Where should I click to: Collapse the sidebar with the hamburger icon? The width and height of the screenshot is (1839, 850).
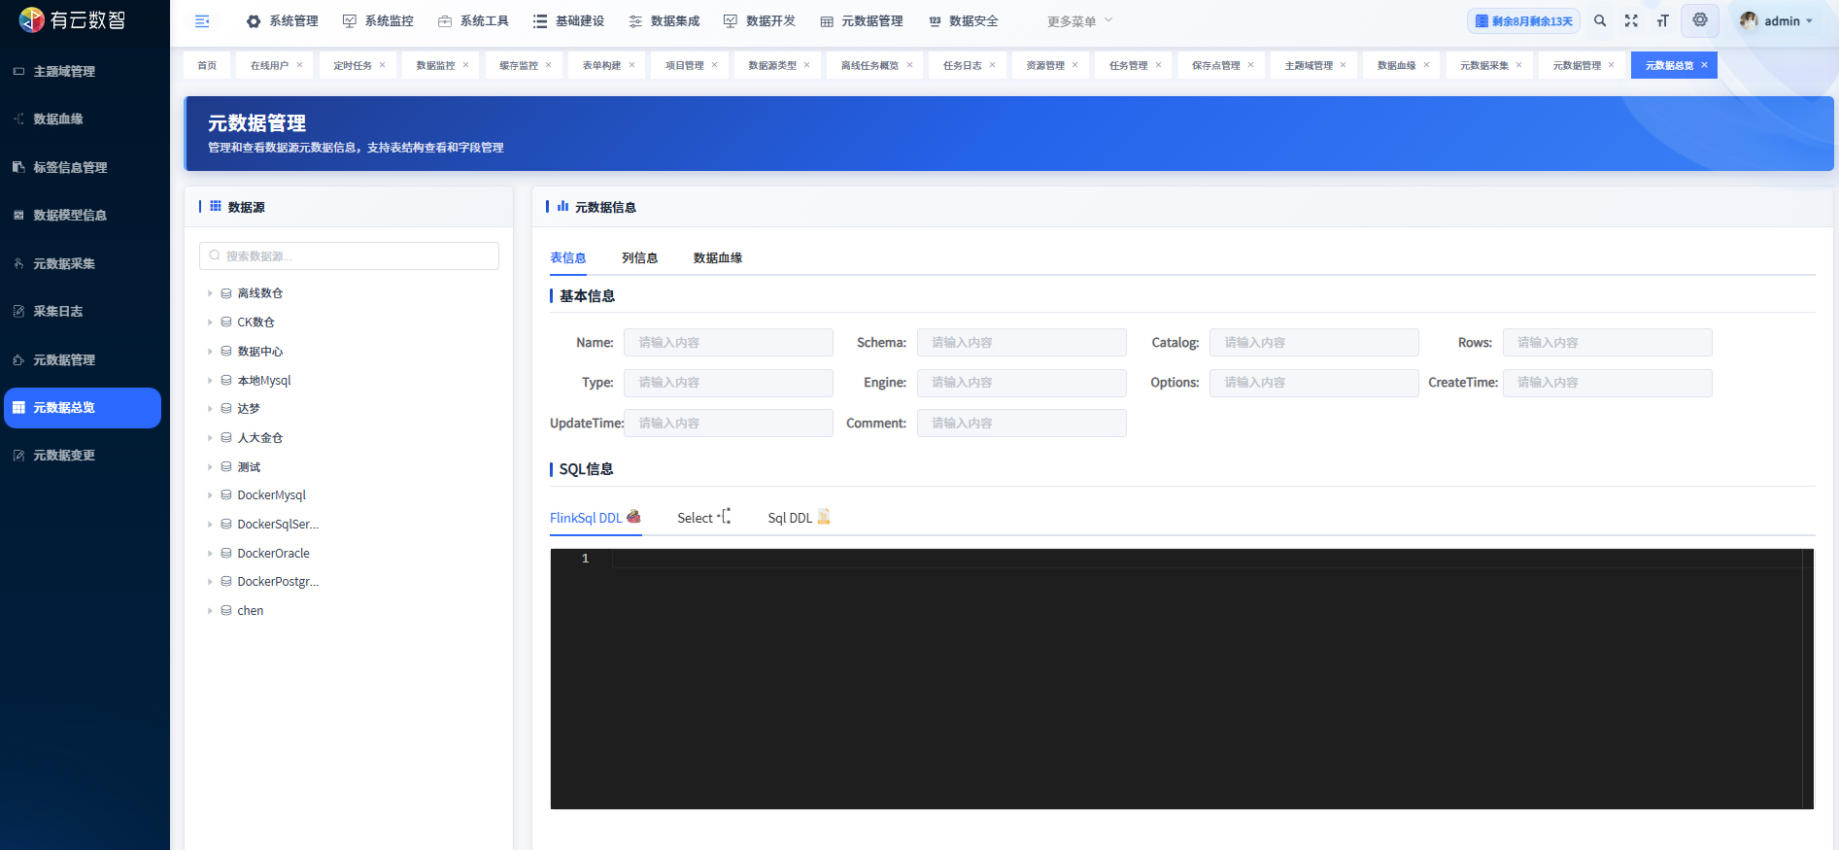tap(202, 21)
